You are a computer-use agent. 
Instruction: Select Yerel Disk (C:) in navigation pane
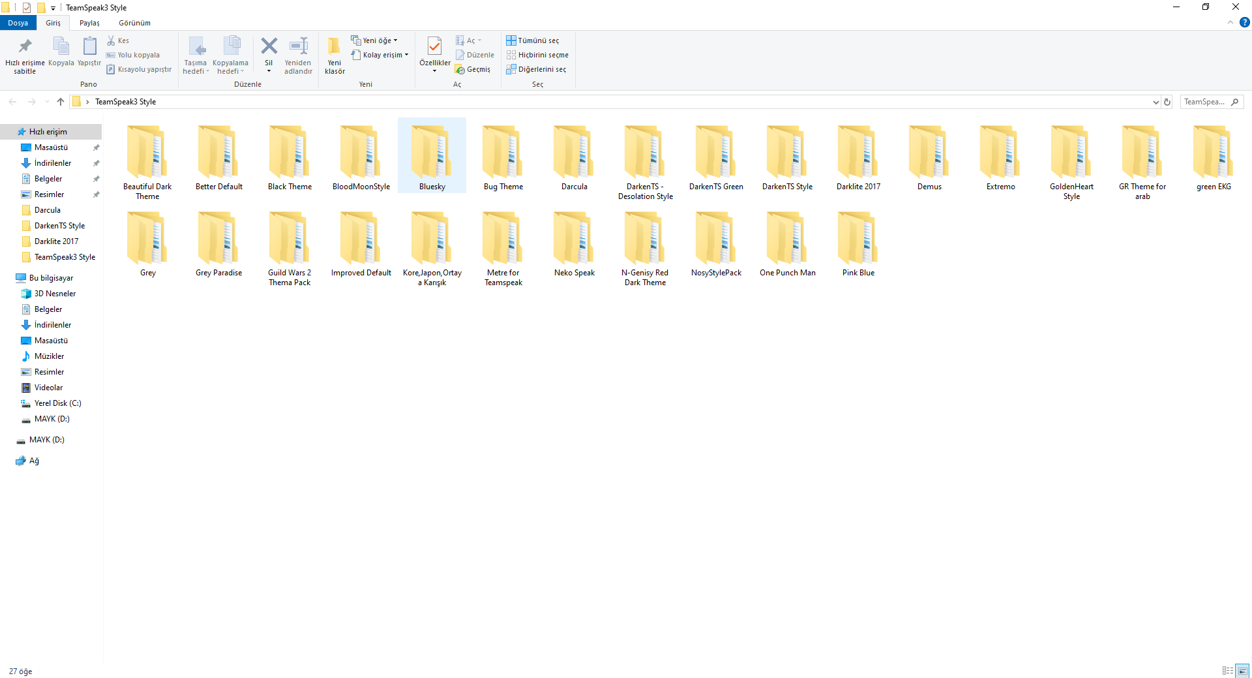[57, 403]
